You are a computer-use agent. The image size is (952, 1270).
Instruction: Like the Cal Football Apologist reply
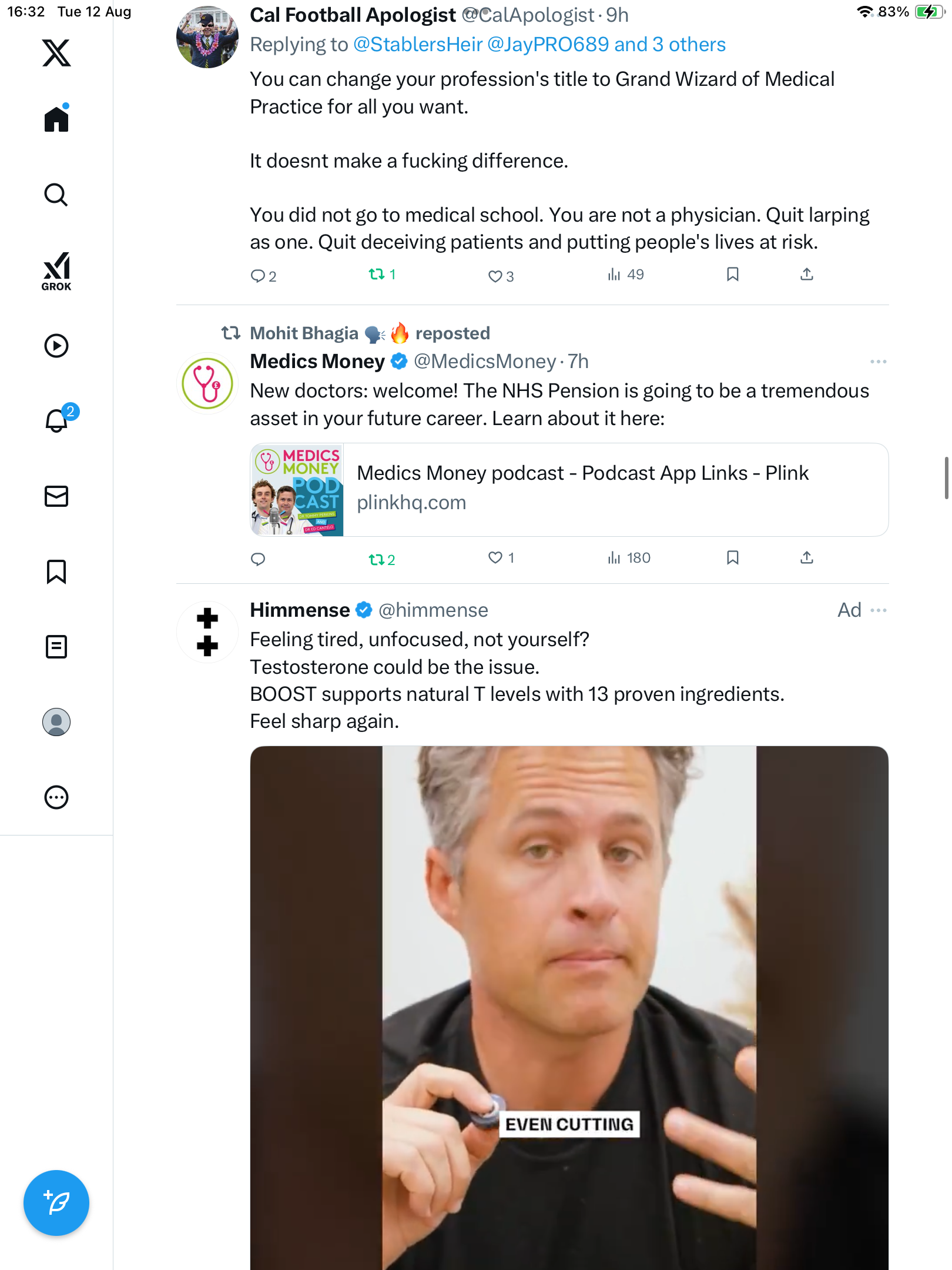[x=495, y=276]
